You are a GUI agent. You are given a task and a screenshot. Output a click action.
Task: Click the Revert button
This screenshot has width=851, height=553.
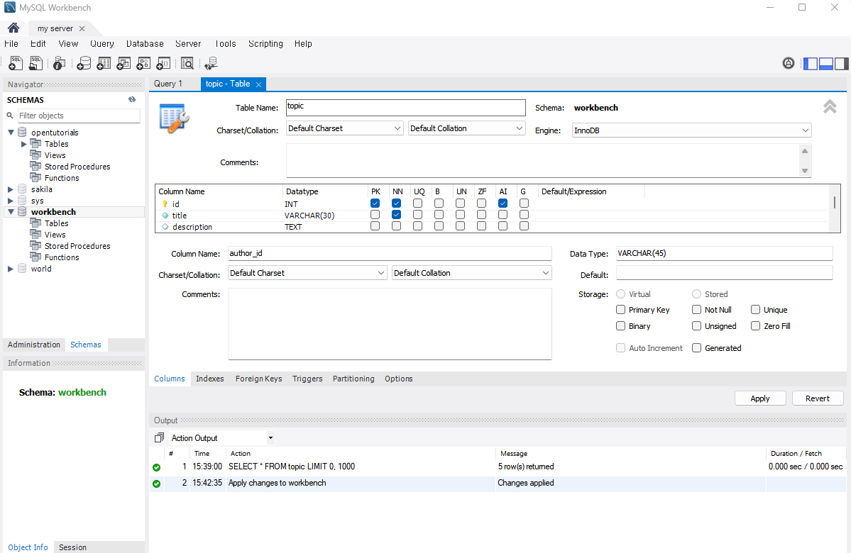[x=818, y=398]
